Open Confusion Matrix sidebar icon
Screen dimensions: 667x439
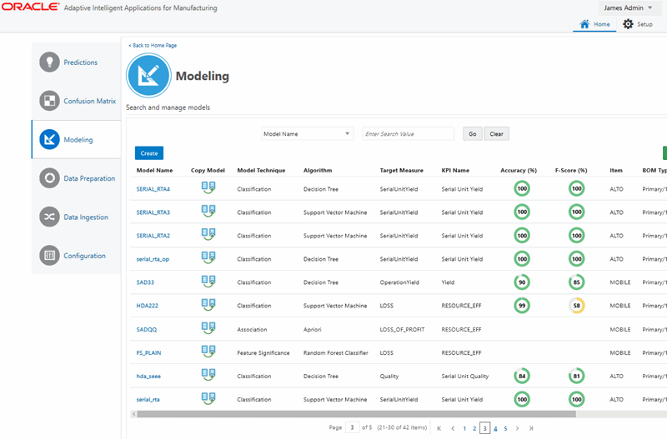(x=50, y=101)
